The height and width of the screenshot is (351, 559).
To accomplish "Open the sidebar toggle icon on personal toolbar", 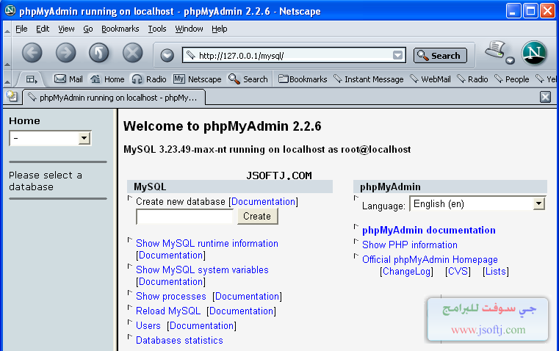I will coord(31,79).
